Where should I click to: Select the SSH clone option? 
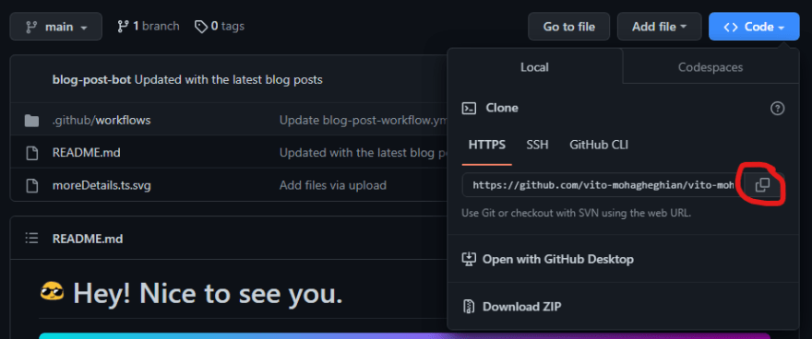tap(537, 145)
